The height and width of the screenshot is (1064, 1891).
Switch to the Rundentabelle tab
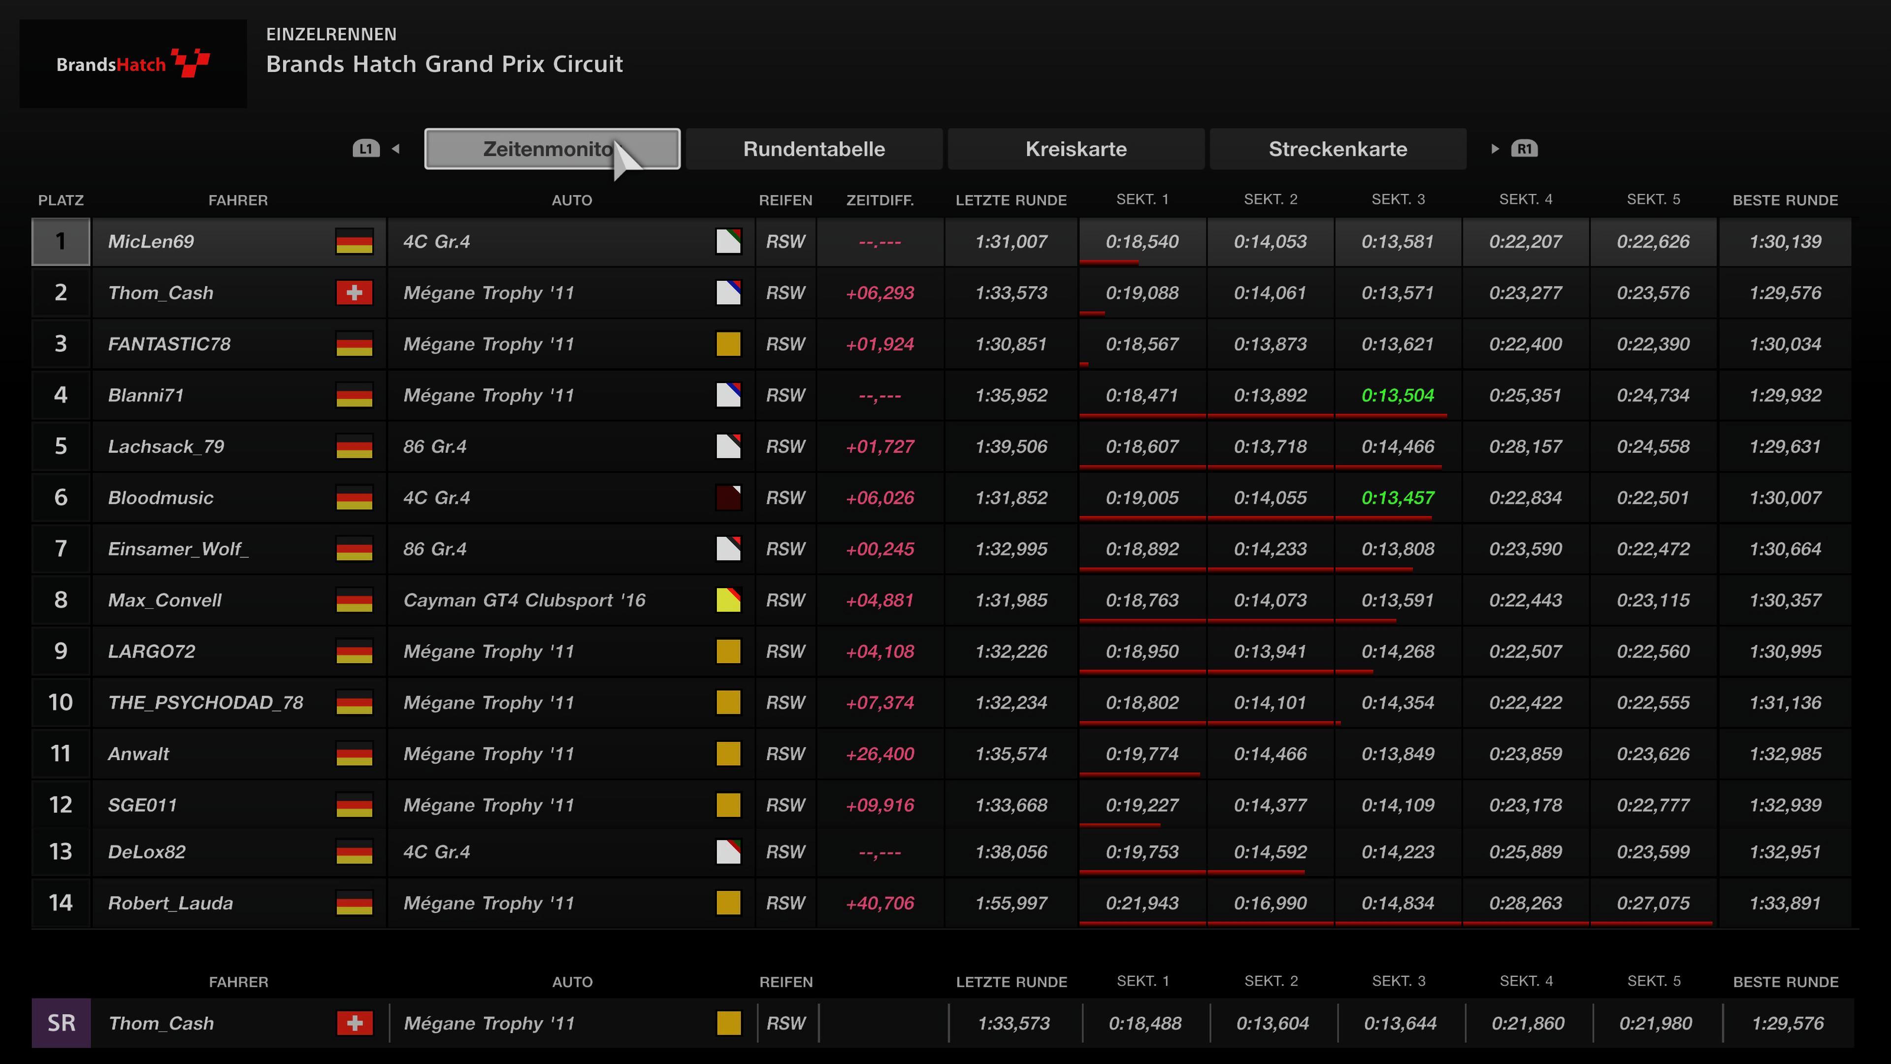(x=814, y=149)
